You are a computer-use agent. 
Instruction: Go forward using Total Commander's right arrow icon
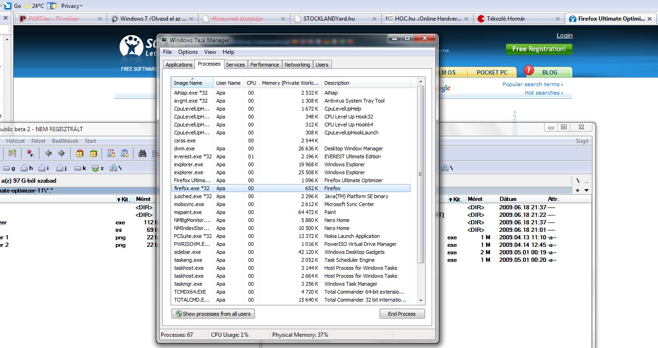click(61, 153)
